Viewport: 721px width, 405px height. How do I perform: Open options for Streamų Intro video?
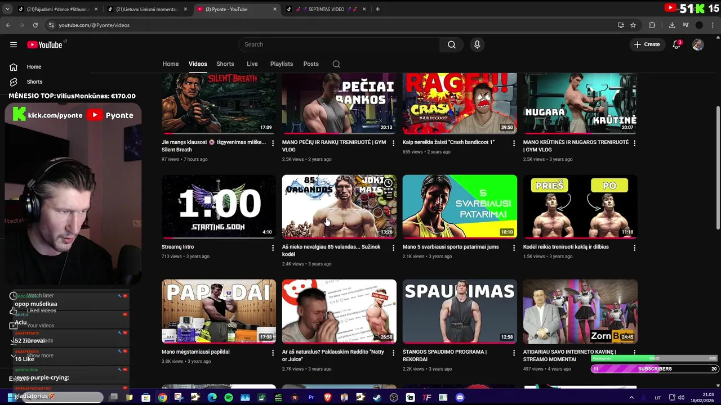273,248
